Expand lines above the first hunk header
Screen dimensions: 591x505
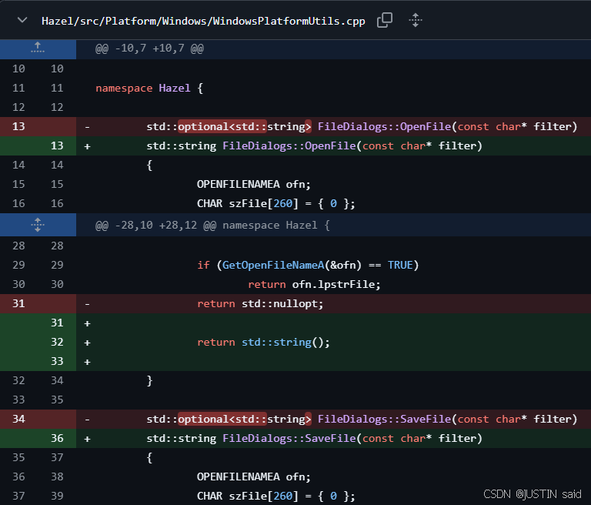(38, 48)
